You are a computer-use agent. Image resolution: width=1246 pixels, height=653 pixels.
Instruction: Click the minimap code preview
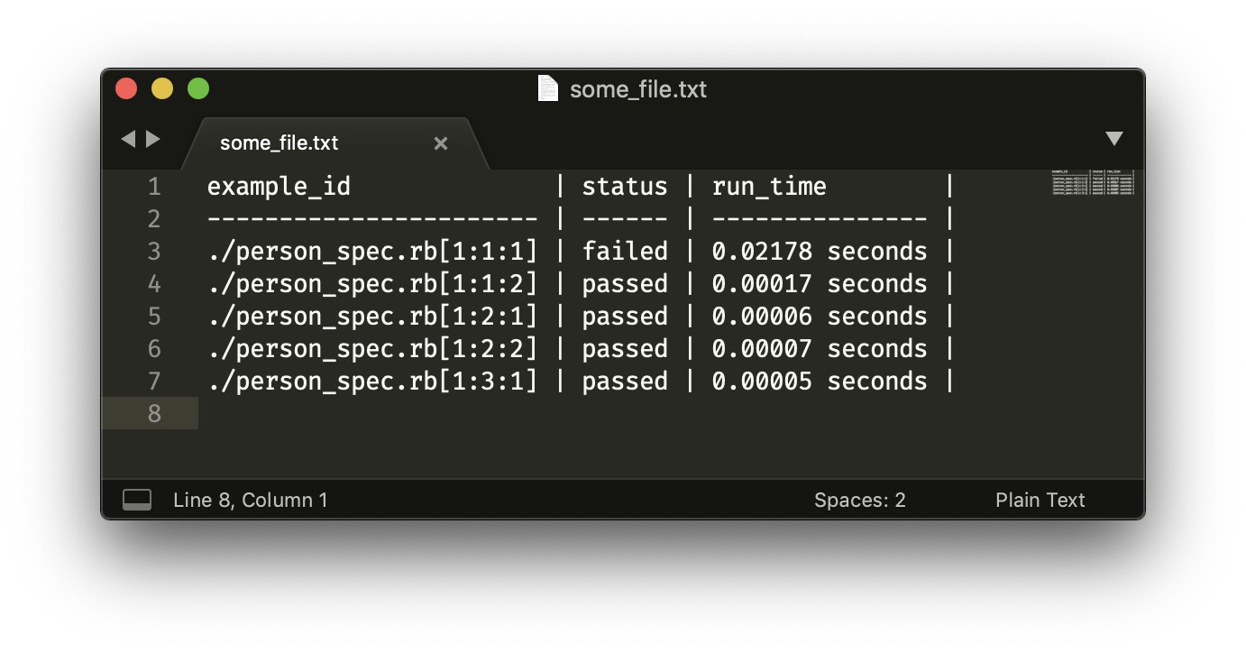pyautogui.click(x=1092, y=182)
